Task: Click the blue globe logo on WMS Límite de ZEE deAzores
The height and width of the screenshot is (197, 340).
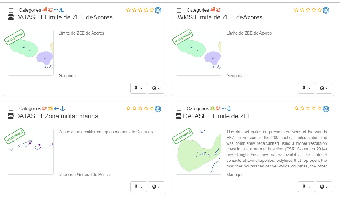Action: click(x=326, y=10)
